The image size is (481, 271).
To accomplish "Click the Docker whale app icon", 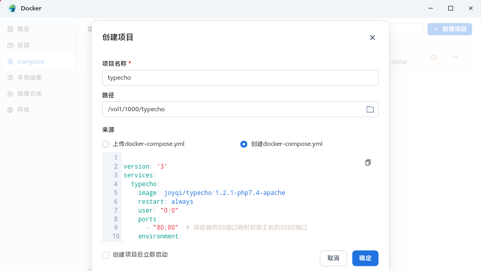I will pos(12,8).
